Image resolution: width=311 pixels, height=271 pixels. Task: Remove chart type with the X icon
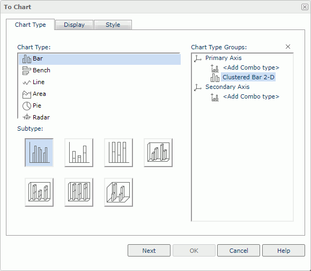[x=288, y=47]
